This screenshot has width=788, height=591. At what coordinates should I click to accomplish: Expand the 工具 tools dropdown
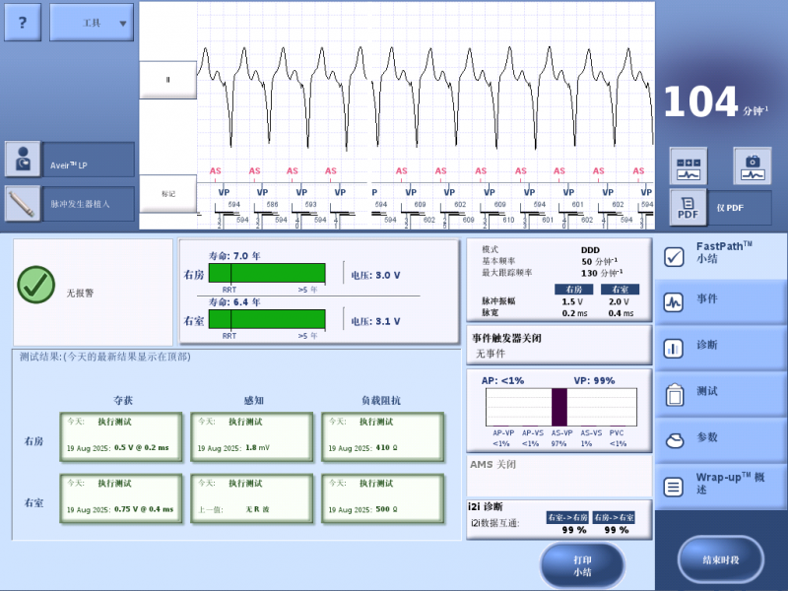[x=92, y=22]
